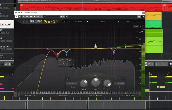Toggle band enable in the band tooltip
172x110 pixels.
[60, 60]
